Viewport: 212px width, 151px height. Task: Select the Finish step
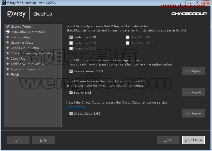coord(15,75)
